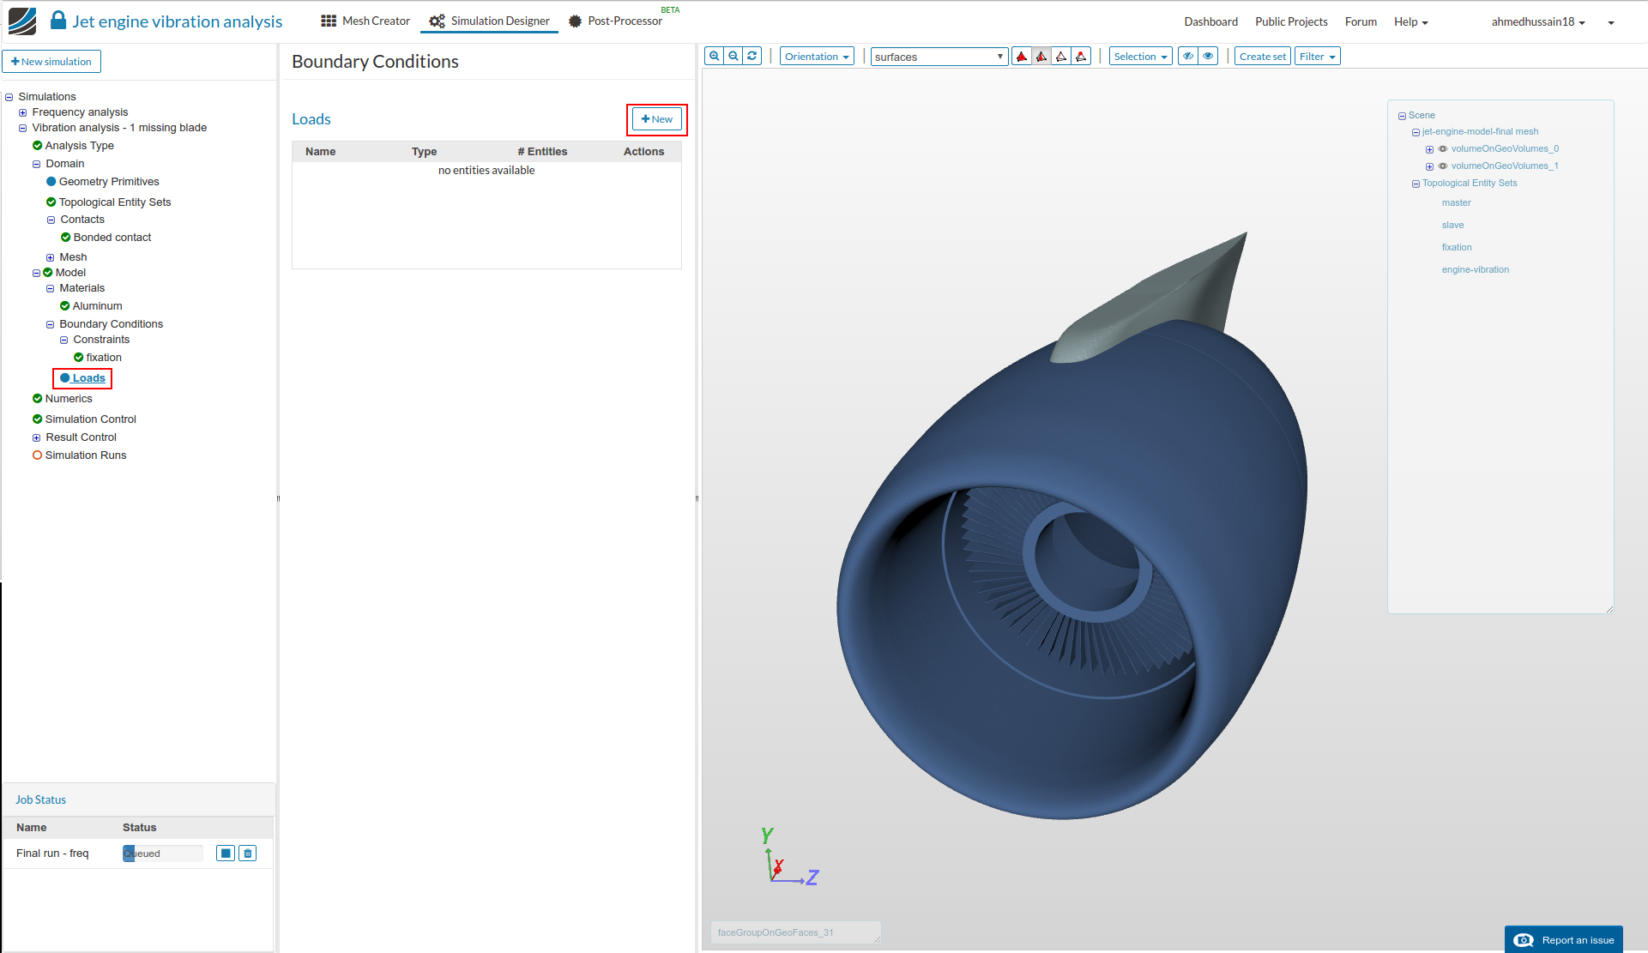Image resolution: width=1648 pixels, height=953 pixels.
Task: Select the wireframe render mode icon
Action: tap(1061, 57)
